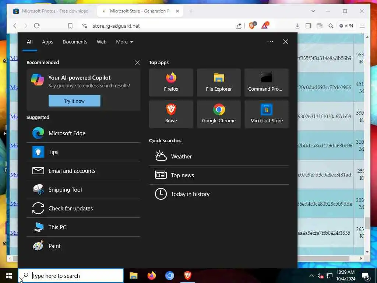The height and width of the screenshot is (283, 377).
Task: Click share page icon in address bar
Action: point(239,26)
